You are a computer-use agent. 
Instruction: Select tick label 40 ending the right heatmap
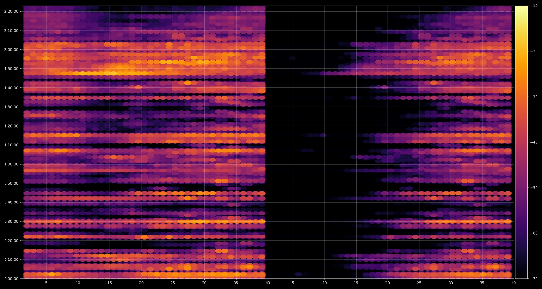(514, 283)
